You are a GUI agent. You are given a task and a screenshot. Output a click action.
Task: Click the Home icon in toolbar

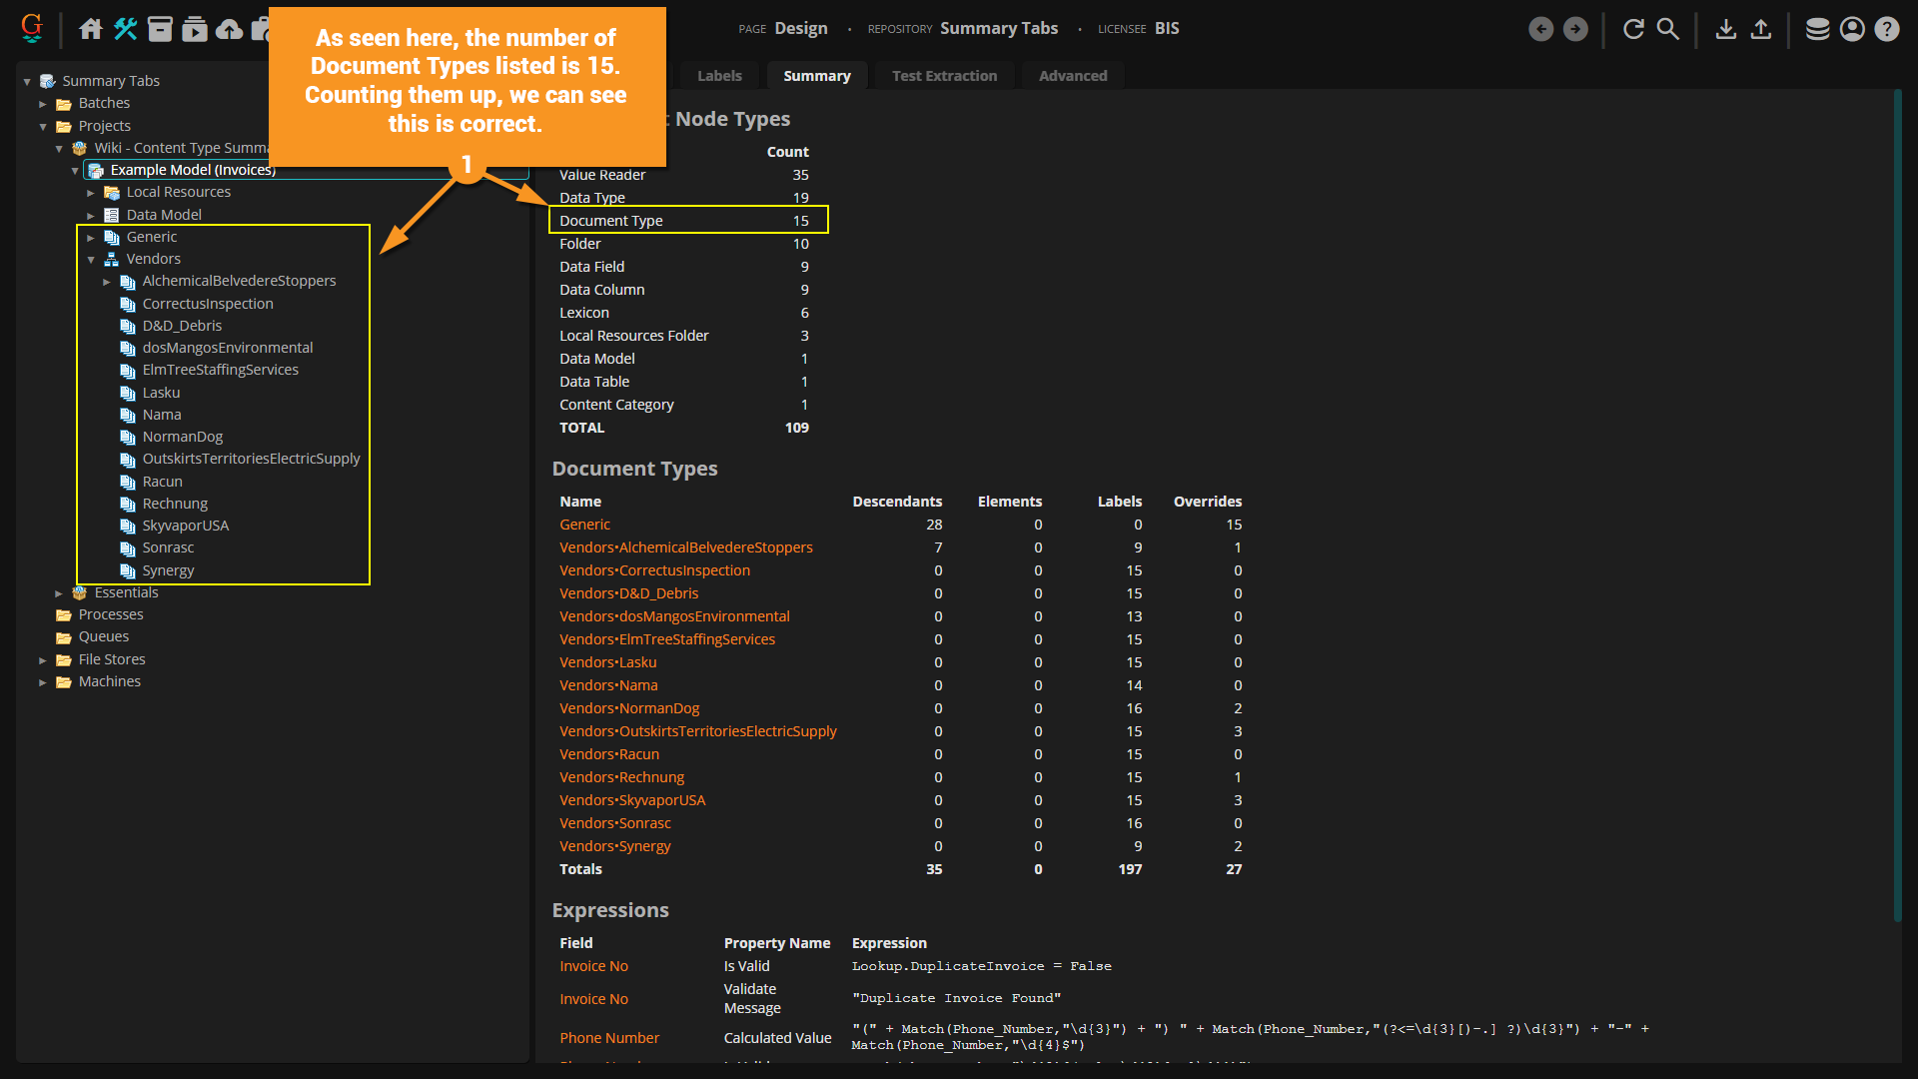(91, 29)
